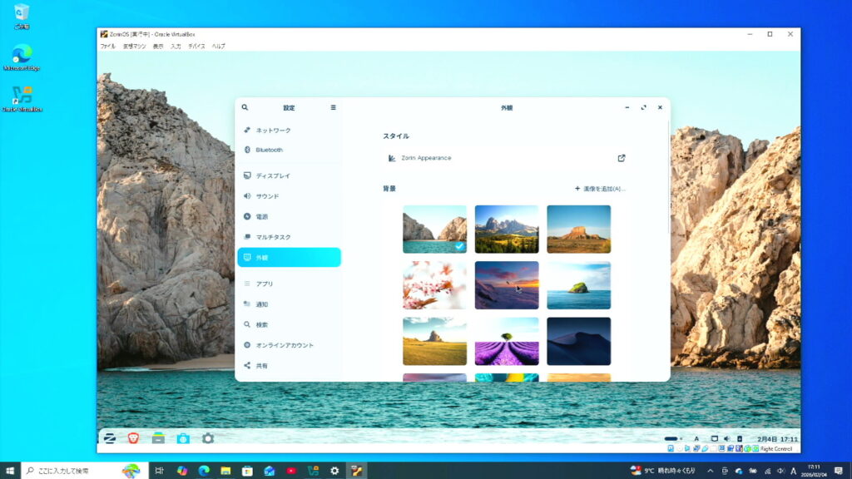Pick the purple lavender field wallpaper
The width and height of the screenshot is (852, 479).
point(507,341)
